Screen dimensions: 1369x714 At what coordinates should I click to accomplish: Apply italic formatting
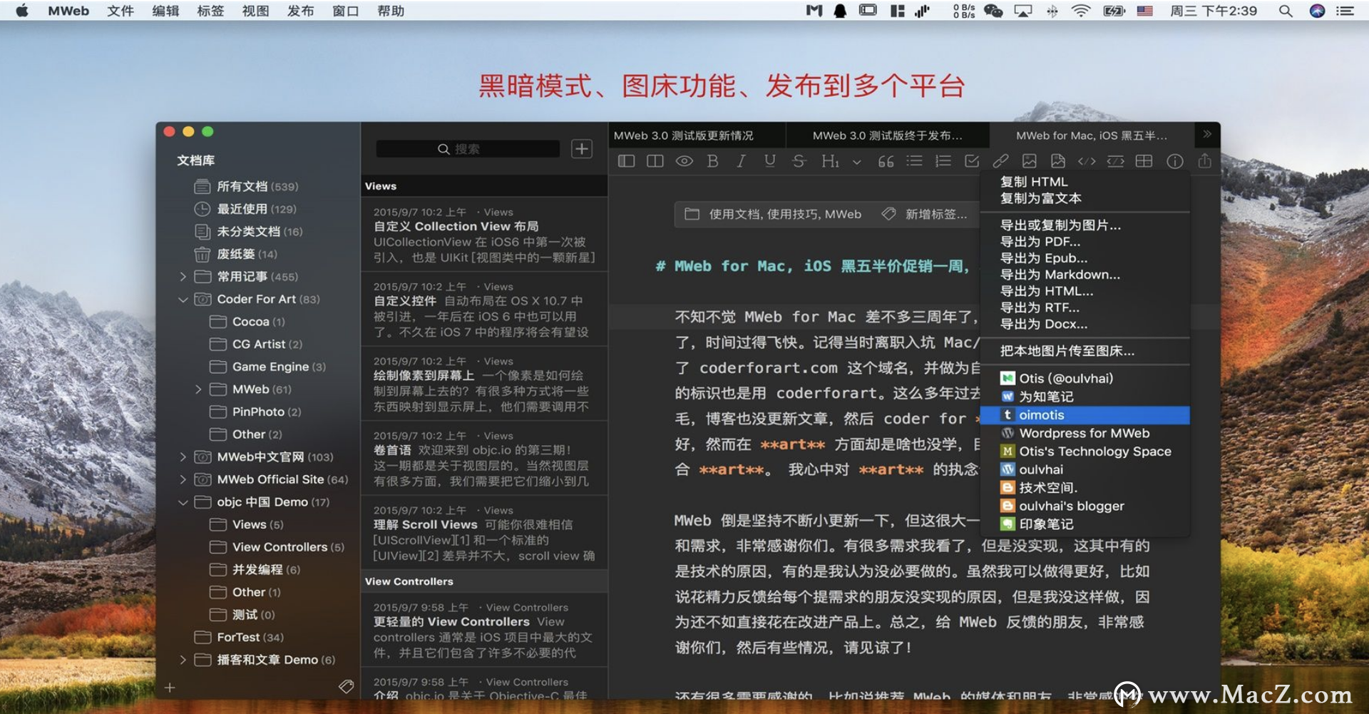(x=742, y=161)
